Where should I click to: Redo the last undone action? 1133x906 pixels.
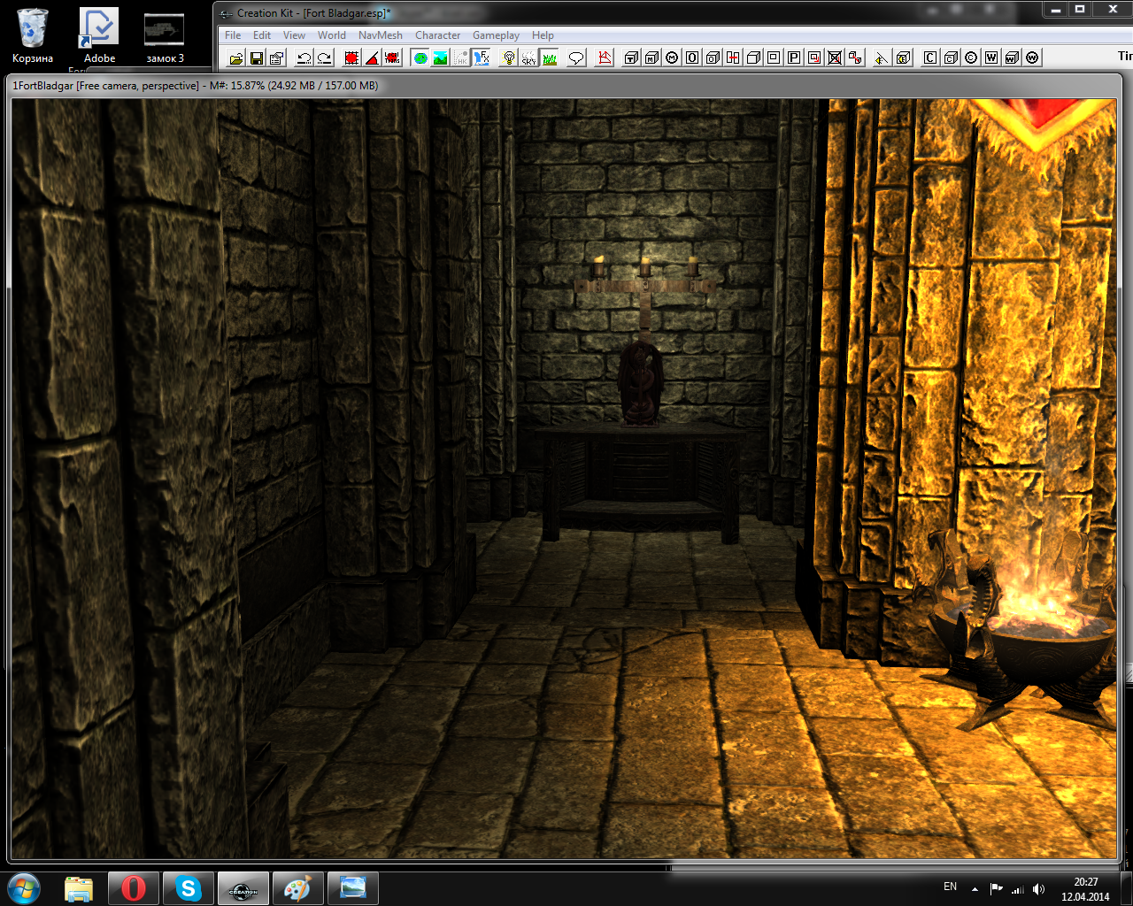pyautogui.click(x=324, y=58)
